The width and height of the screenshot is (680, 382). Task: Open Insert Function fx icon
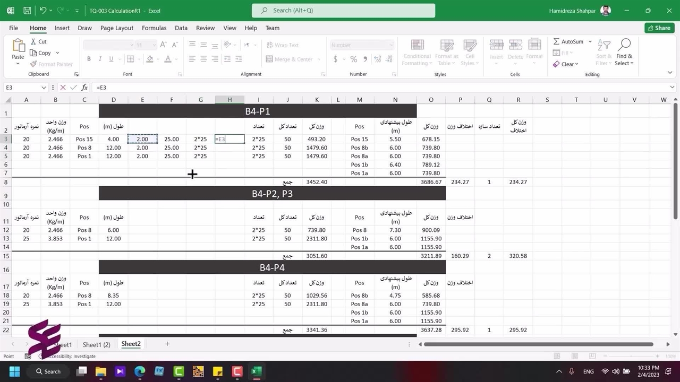(84, 88)
